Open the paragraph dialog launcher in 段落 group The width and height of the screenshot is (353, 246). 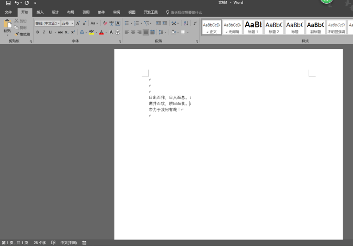[x=197, y=41]
